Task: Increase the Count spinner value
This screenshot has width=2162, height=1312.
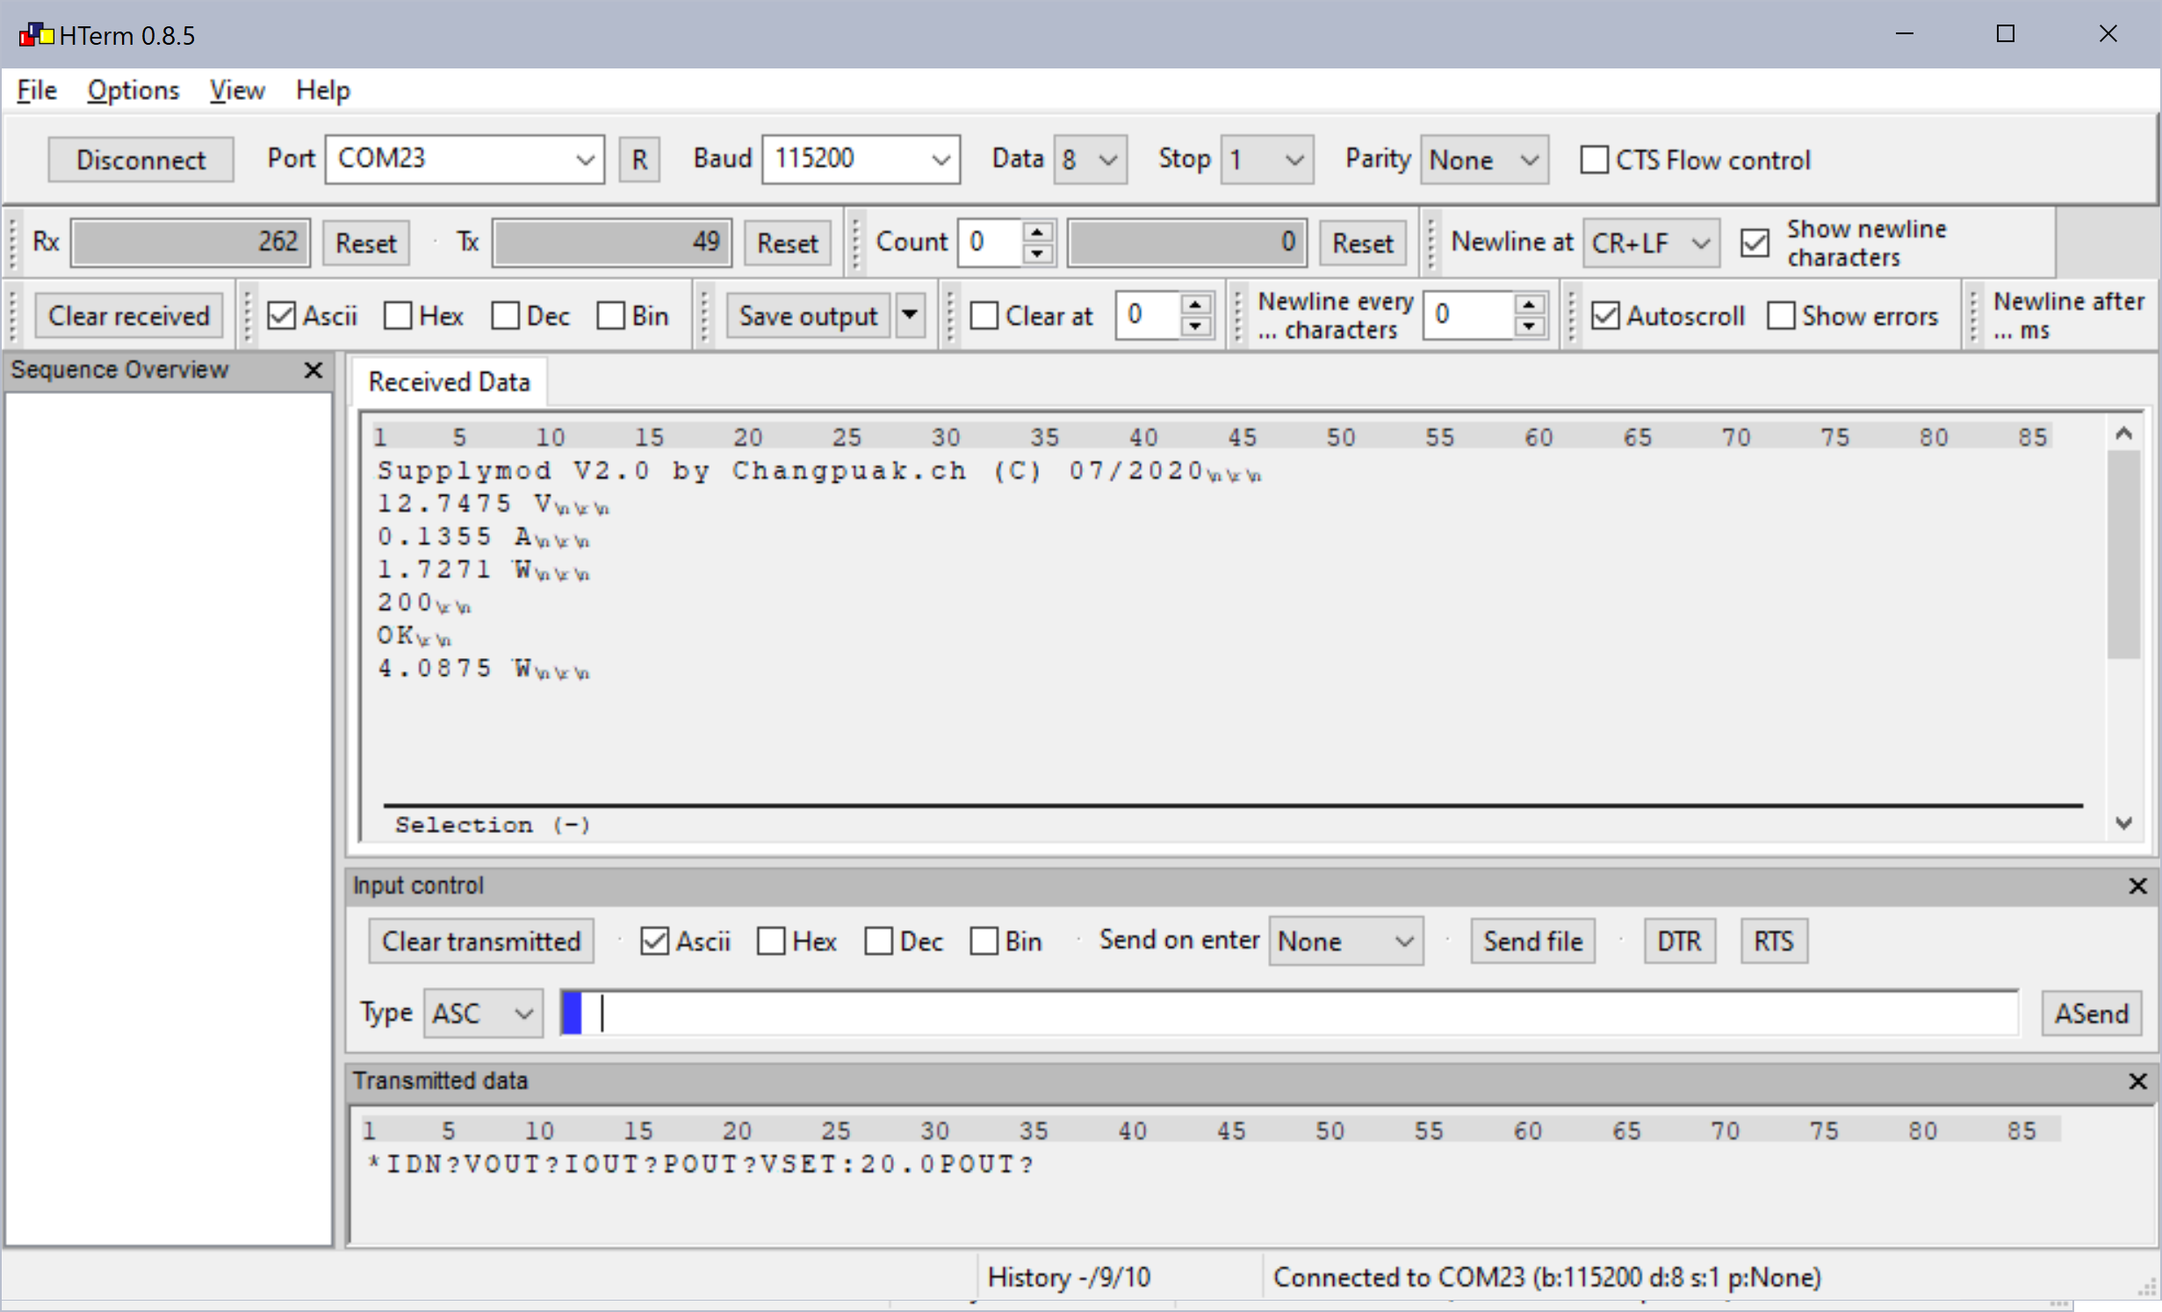Action: [1037, 232]
